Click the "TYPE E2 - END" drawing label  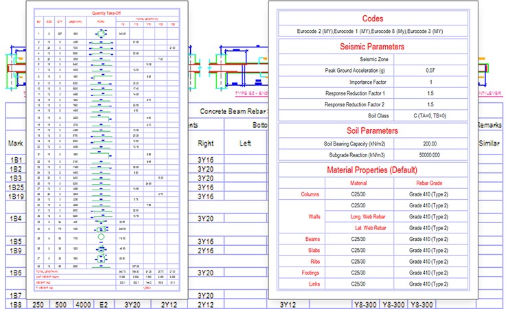[252, 93]
